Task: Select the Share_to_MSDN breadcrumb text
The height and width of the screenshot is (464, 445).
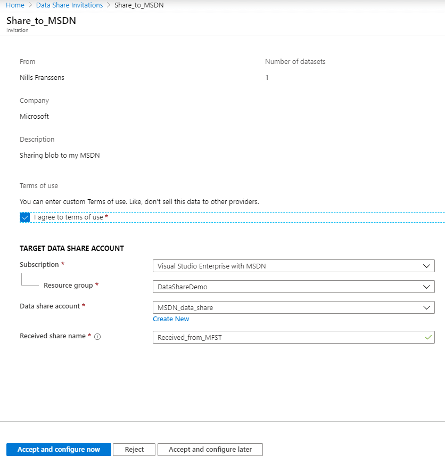Action: (x=139, y=5)
